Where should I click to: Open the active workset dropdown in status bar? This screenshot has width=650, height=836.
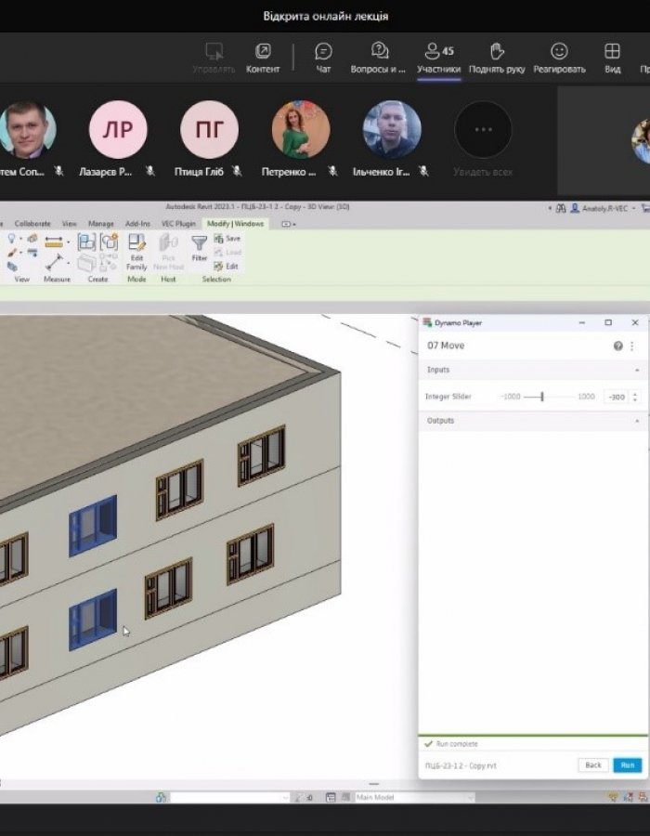coord(229,798)
